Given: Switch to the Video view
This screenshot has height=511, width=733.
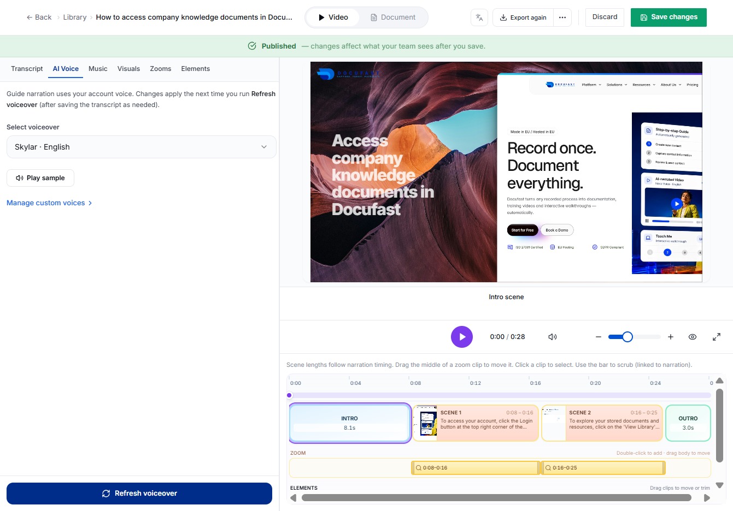Looking at the screenshot, I should coord(333,17).
